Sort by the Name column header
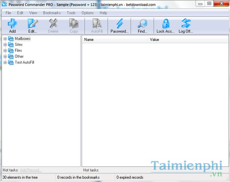 click(115, 39)
